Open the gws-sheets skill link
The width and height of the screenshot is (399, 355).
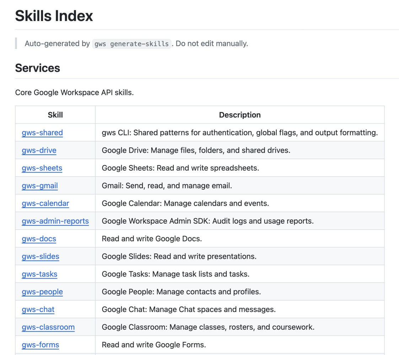pyautogui.click(x=42, y=168)
